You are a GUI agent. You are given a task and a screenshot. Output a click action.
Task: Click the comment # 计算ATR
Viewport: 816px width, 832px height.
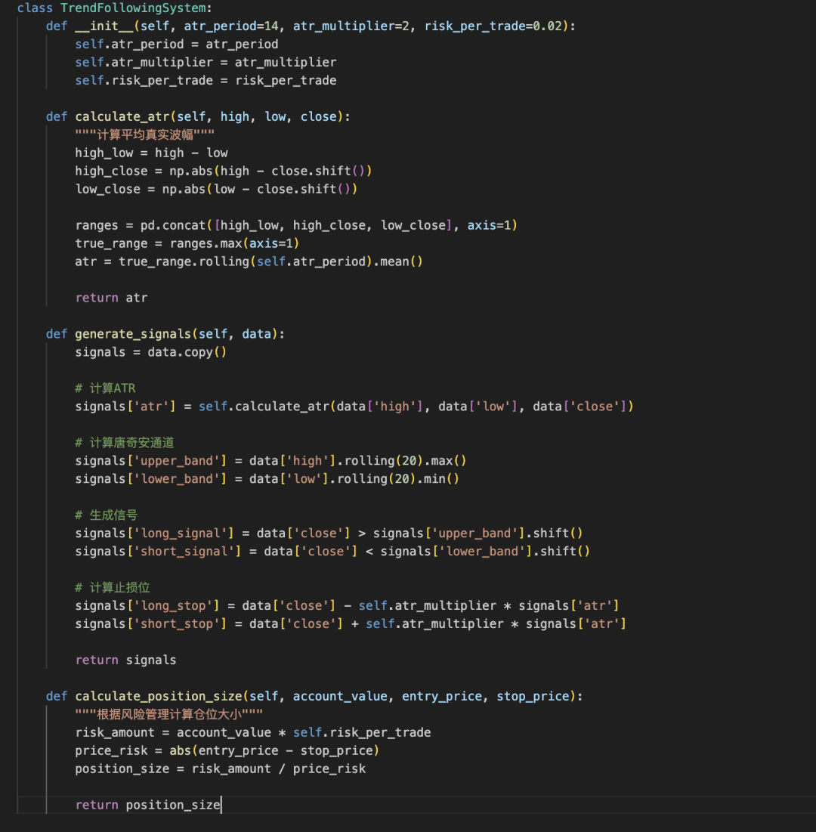(106, 388)
